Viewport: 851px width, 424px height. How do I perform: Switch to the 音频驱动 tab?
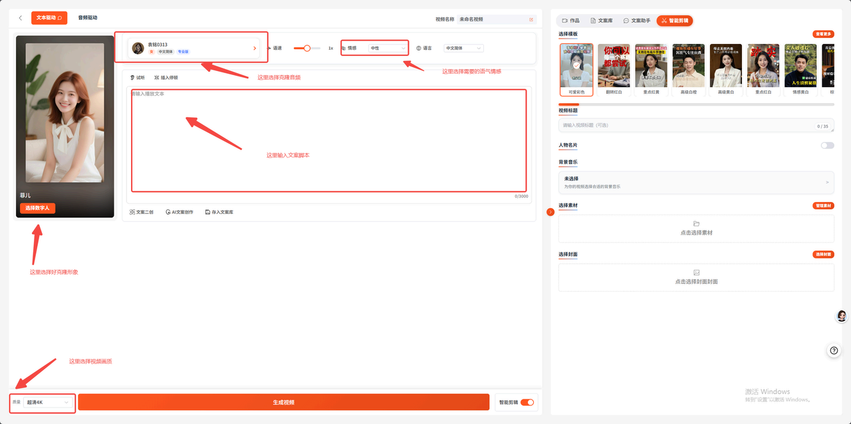pyautogui.click(x=88, y=18)
